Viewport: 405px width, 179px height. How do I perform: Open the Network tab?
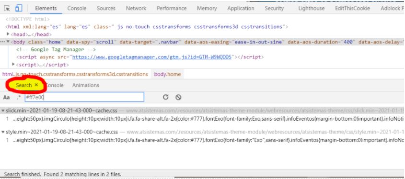136,8
